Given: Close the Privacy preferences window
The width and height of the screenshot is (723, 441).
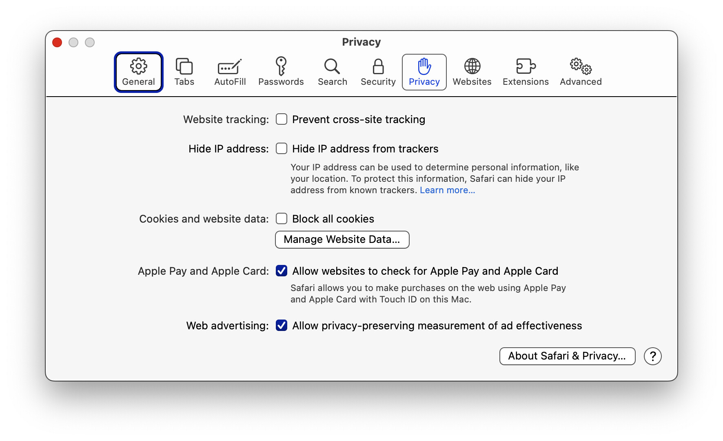Looking at the screenshot, I should pos(57,42).
